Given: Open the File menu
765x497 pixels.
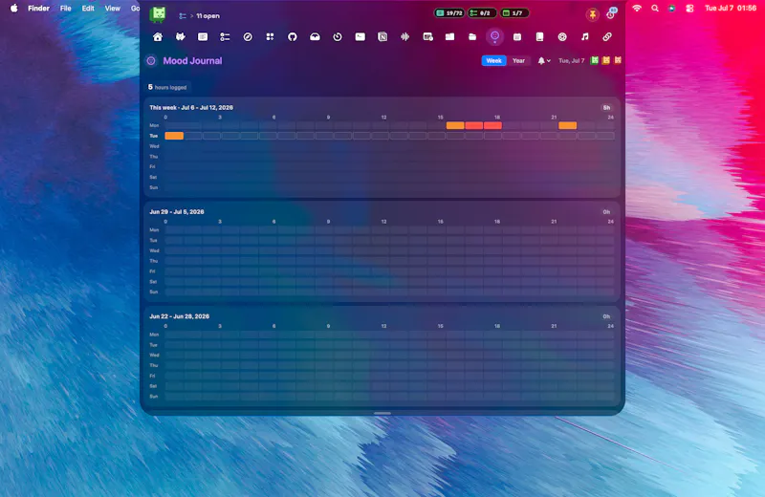Looking at the screenshot, I should [x=65, y=8].
